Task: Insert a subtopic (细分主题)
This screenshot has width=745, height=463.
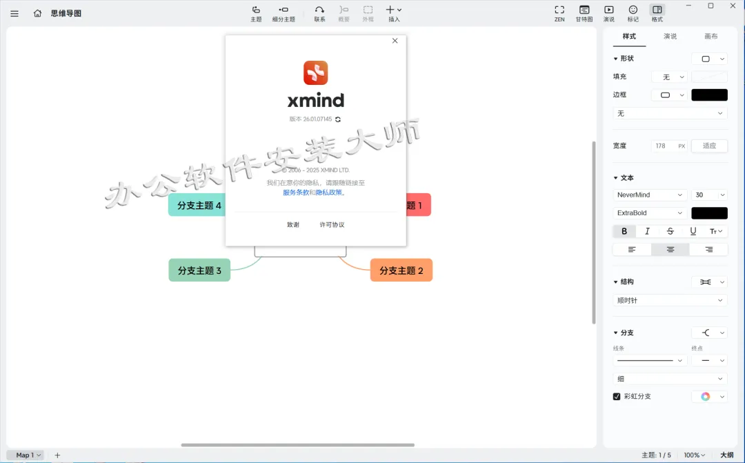Action: coord(284,14)
